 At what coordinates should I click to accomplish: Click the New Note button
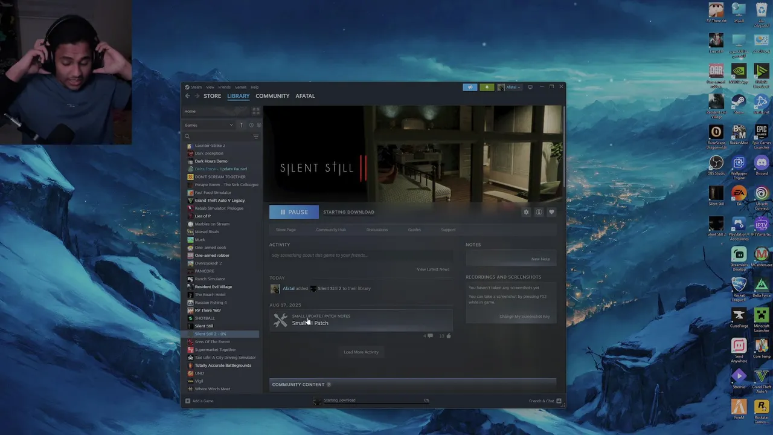tap(540, 259)
